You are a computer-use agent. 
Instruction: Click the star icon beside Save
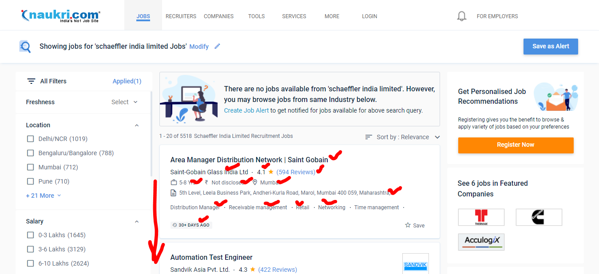coord(408,225)
